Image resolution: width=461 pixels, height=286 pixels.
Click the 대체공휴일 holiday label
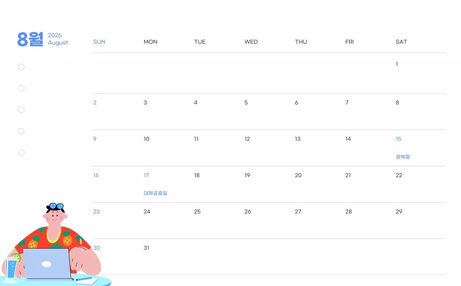click(155, 193)
